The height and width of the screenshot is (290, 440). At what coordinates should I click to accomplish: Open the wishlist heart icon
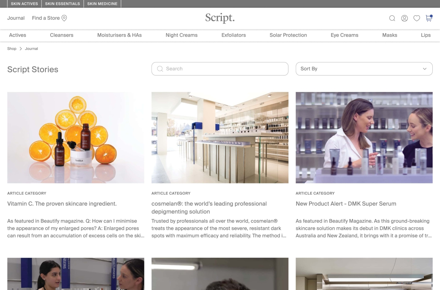417,18
